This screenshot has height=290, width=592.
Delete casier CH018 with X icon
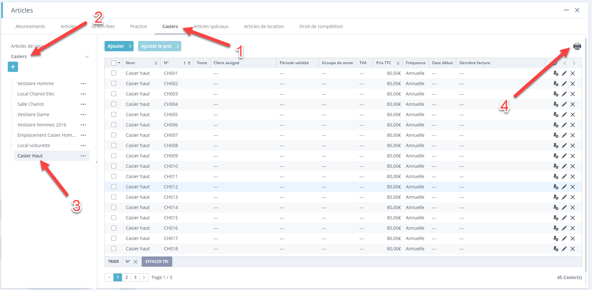tap(573, 249)
